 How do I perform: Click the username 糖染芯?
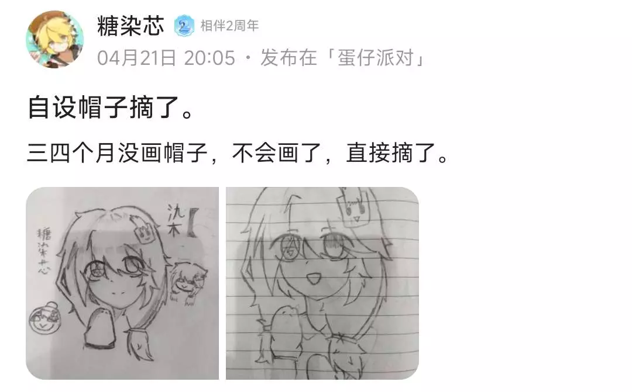coord(130,26)
